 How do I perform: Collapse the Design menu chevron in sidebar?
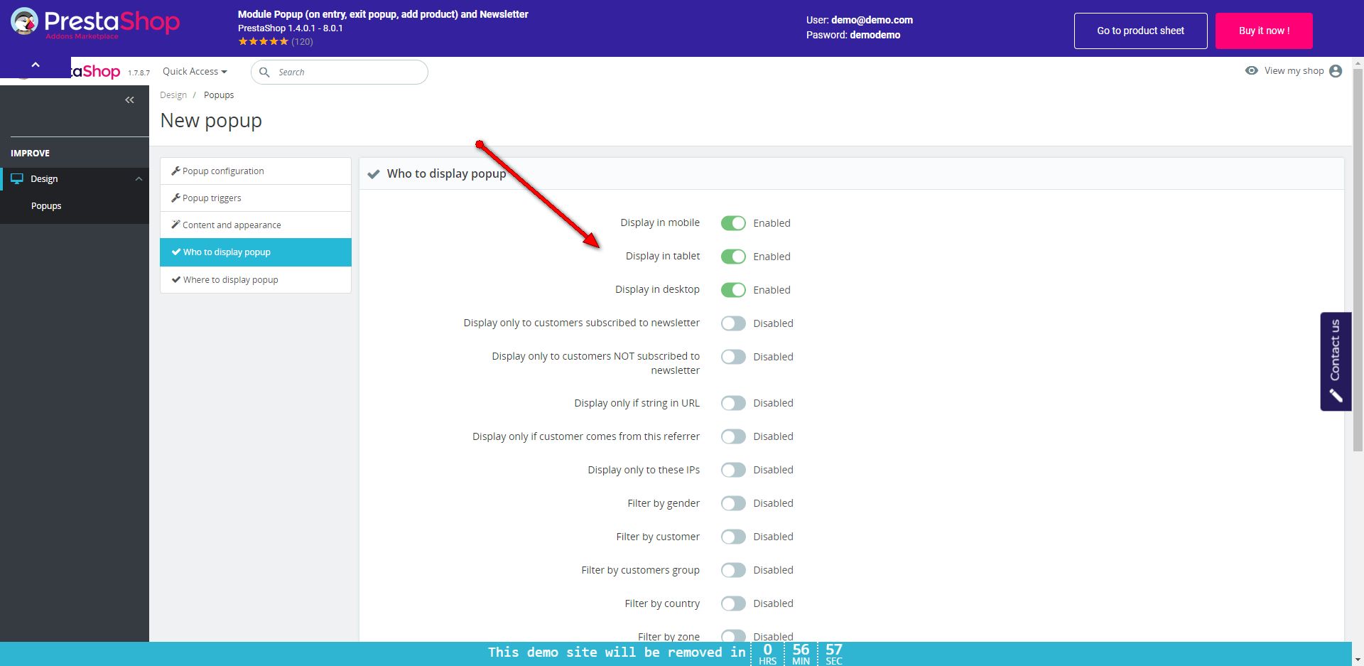pos(139,179)
